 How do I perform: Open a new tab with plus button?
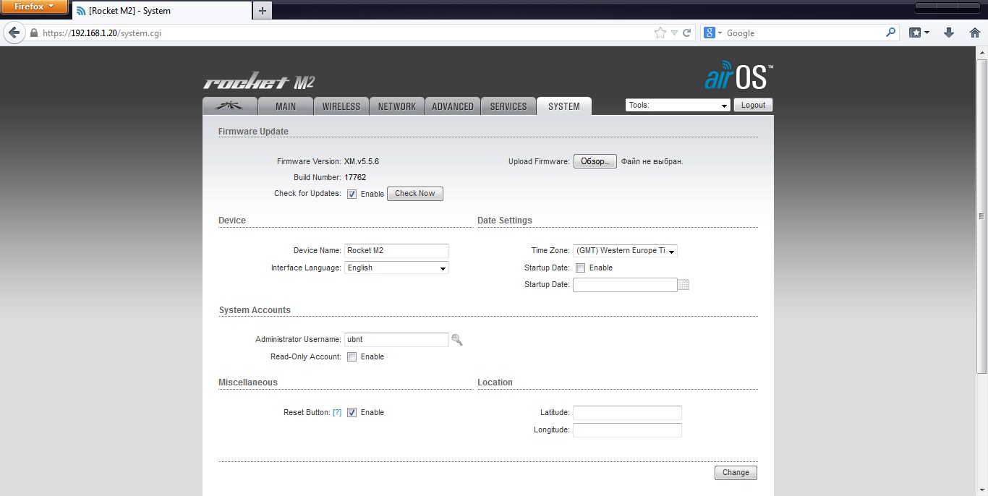click(263, 10)
